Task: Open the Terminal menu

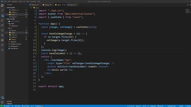Action: (x=33, y=1)
